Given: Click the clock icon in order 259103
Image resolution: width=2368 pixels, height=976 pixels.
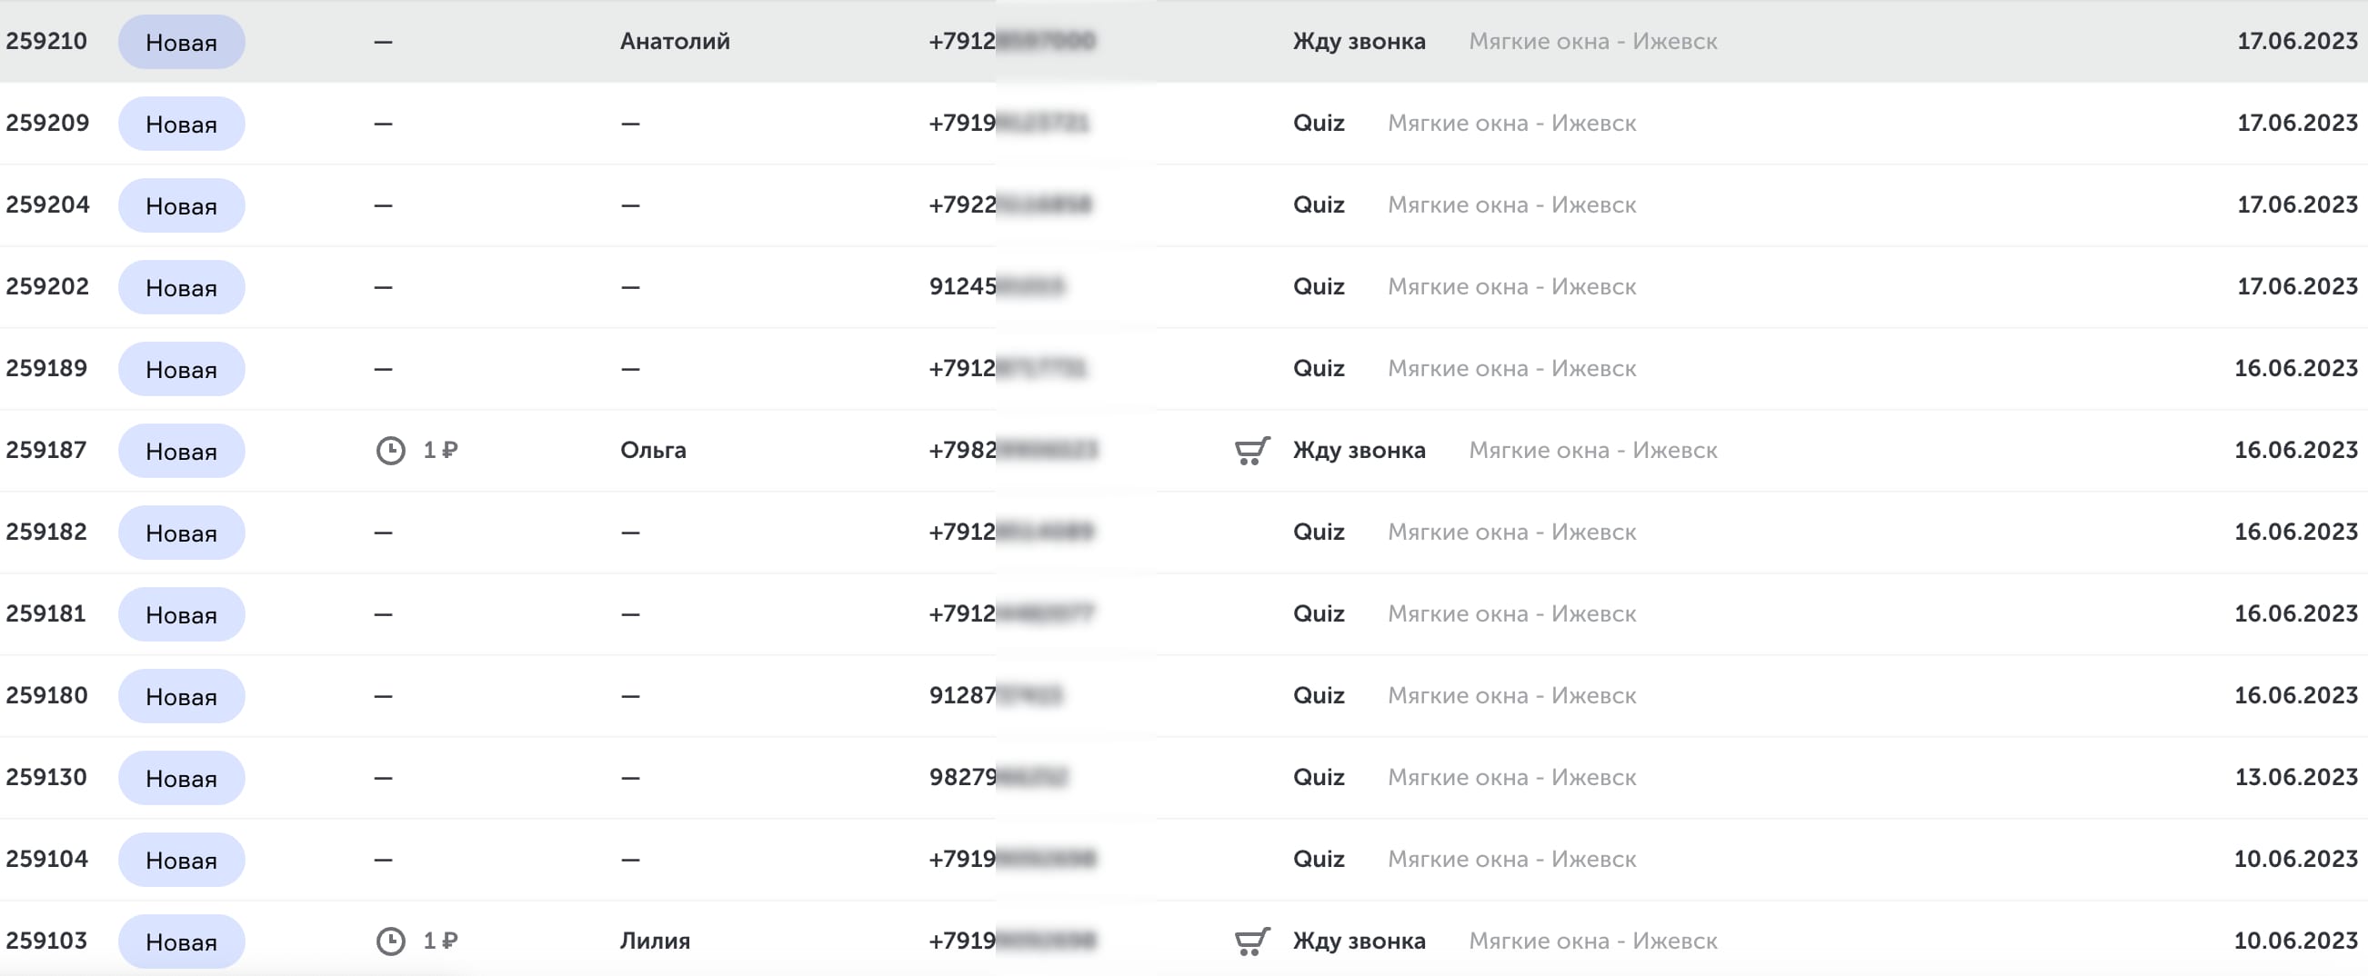Looking at the screenshot, I should [391, 941].
